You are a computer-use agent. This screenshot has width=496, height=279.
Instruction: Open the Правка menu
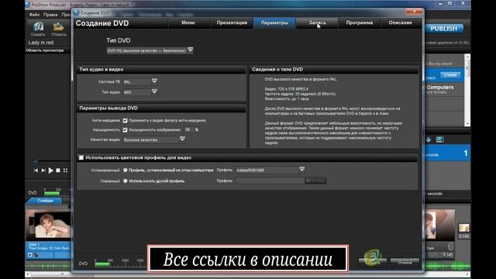point(50,15)
